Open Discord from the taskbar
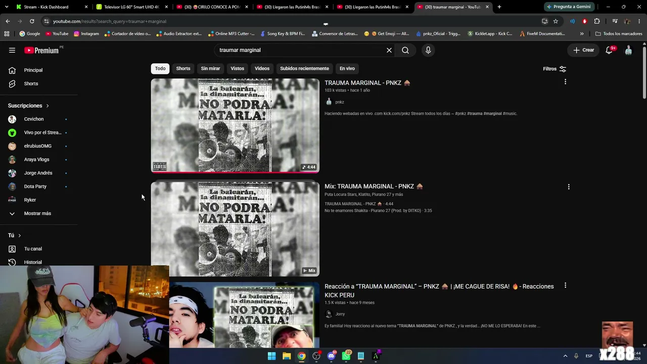 coord(331,356)
